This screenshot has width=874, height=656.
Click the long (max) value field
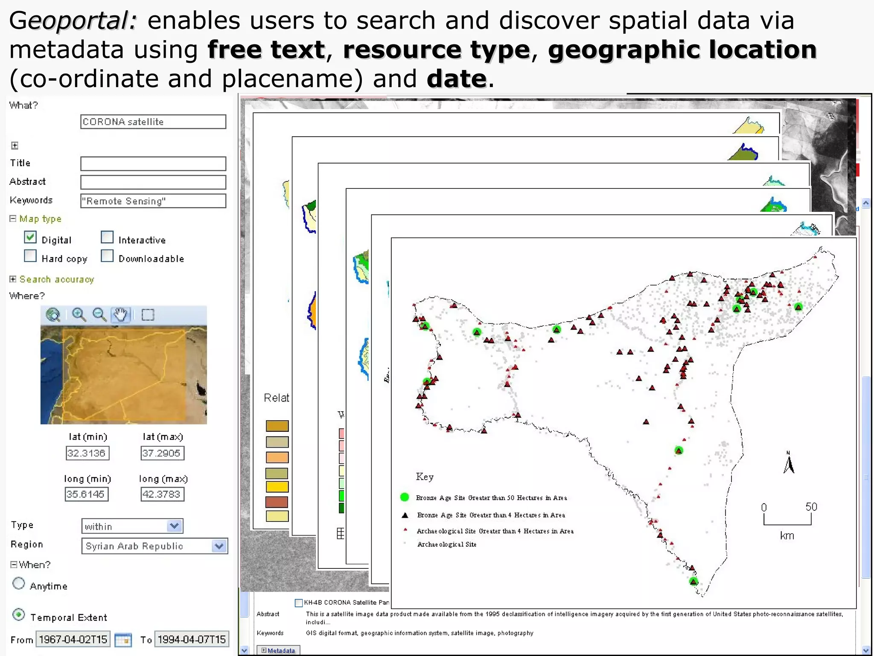163,494
